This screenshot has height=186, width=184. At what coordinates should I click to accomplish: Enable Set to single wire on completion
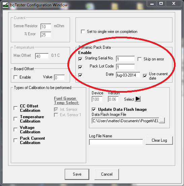(83, 32)
